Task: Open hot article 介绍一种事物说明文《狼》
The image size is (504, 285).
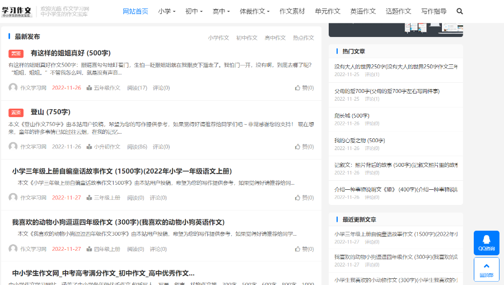Action: (x=396, y=190)
